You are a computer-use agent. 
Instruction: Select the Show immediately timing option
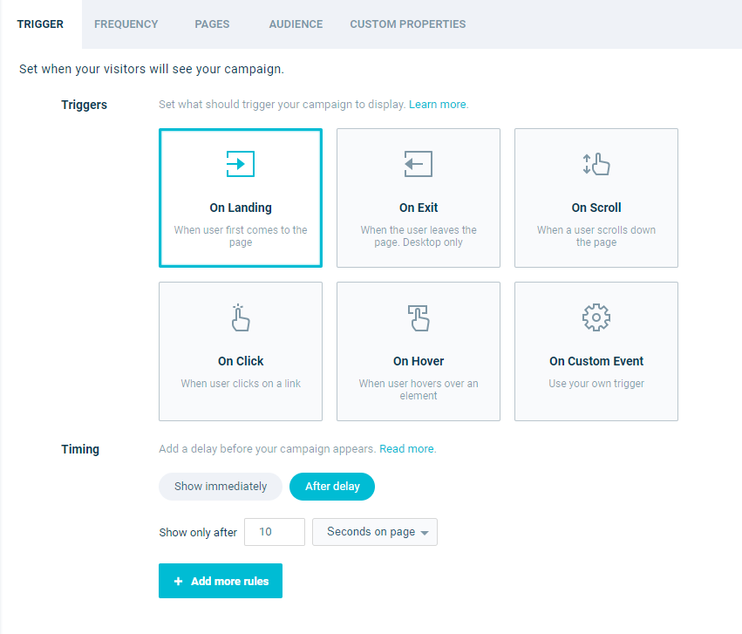click(x=221, y=487)
